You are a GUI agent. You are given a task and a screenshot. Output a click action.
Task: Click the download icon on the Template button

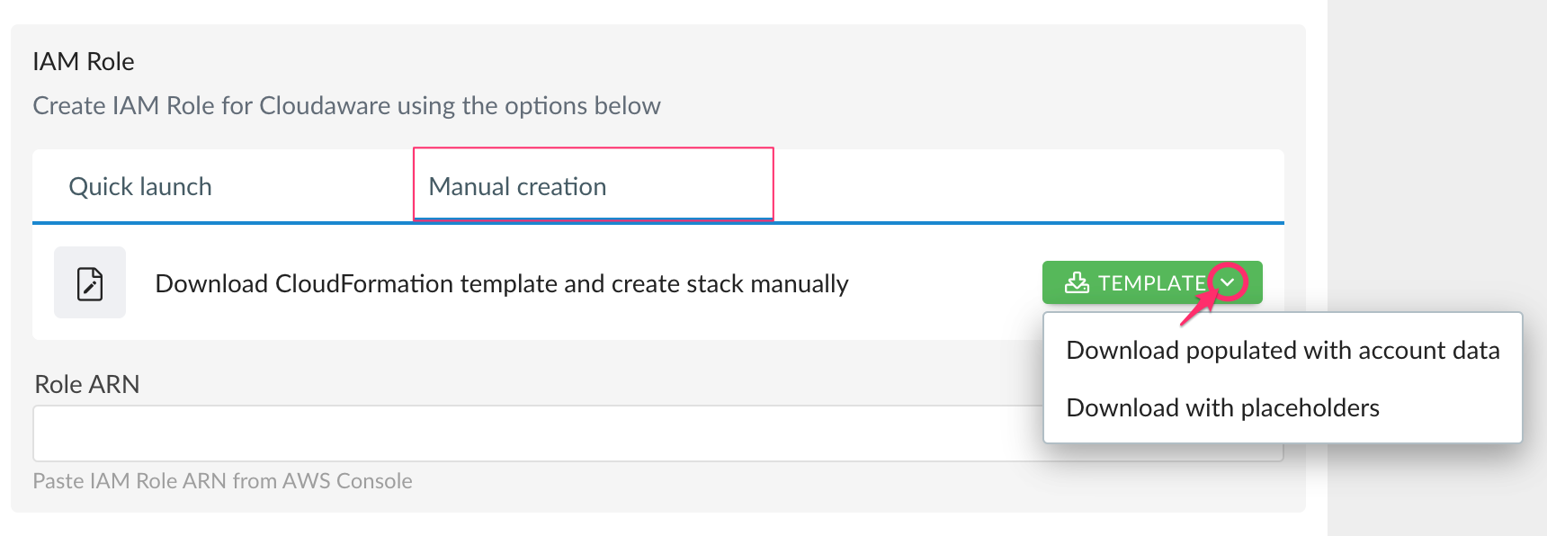1076,283
